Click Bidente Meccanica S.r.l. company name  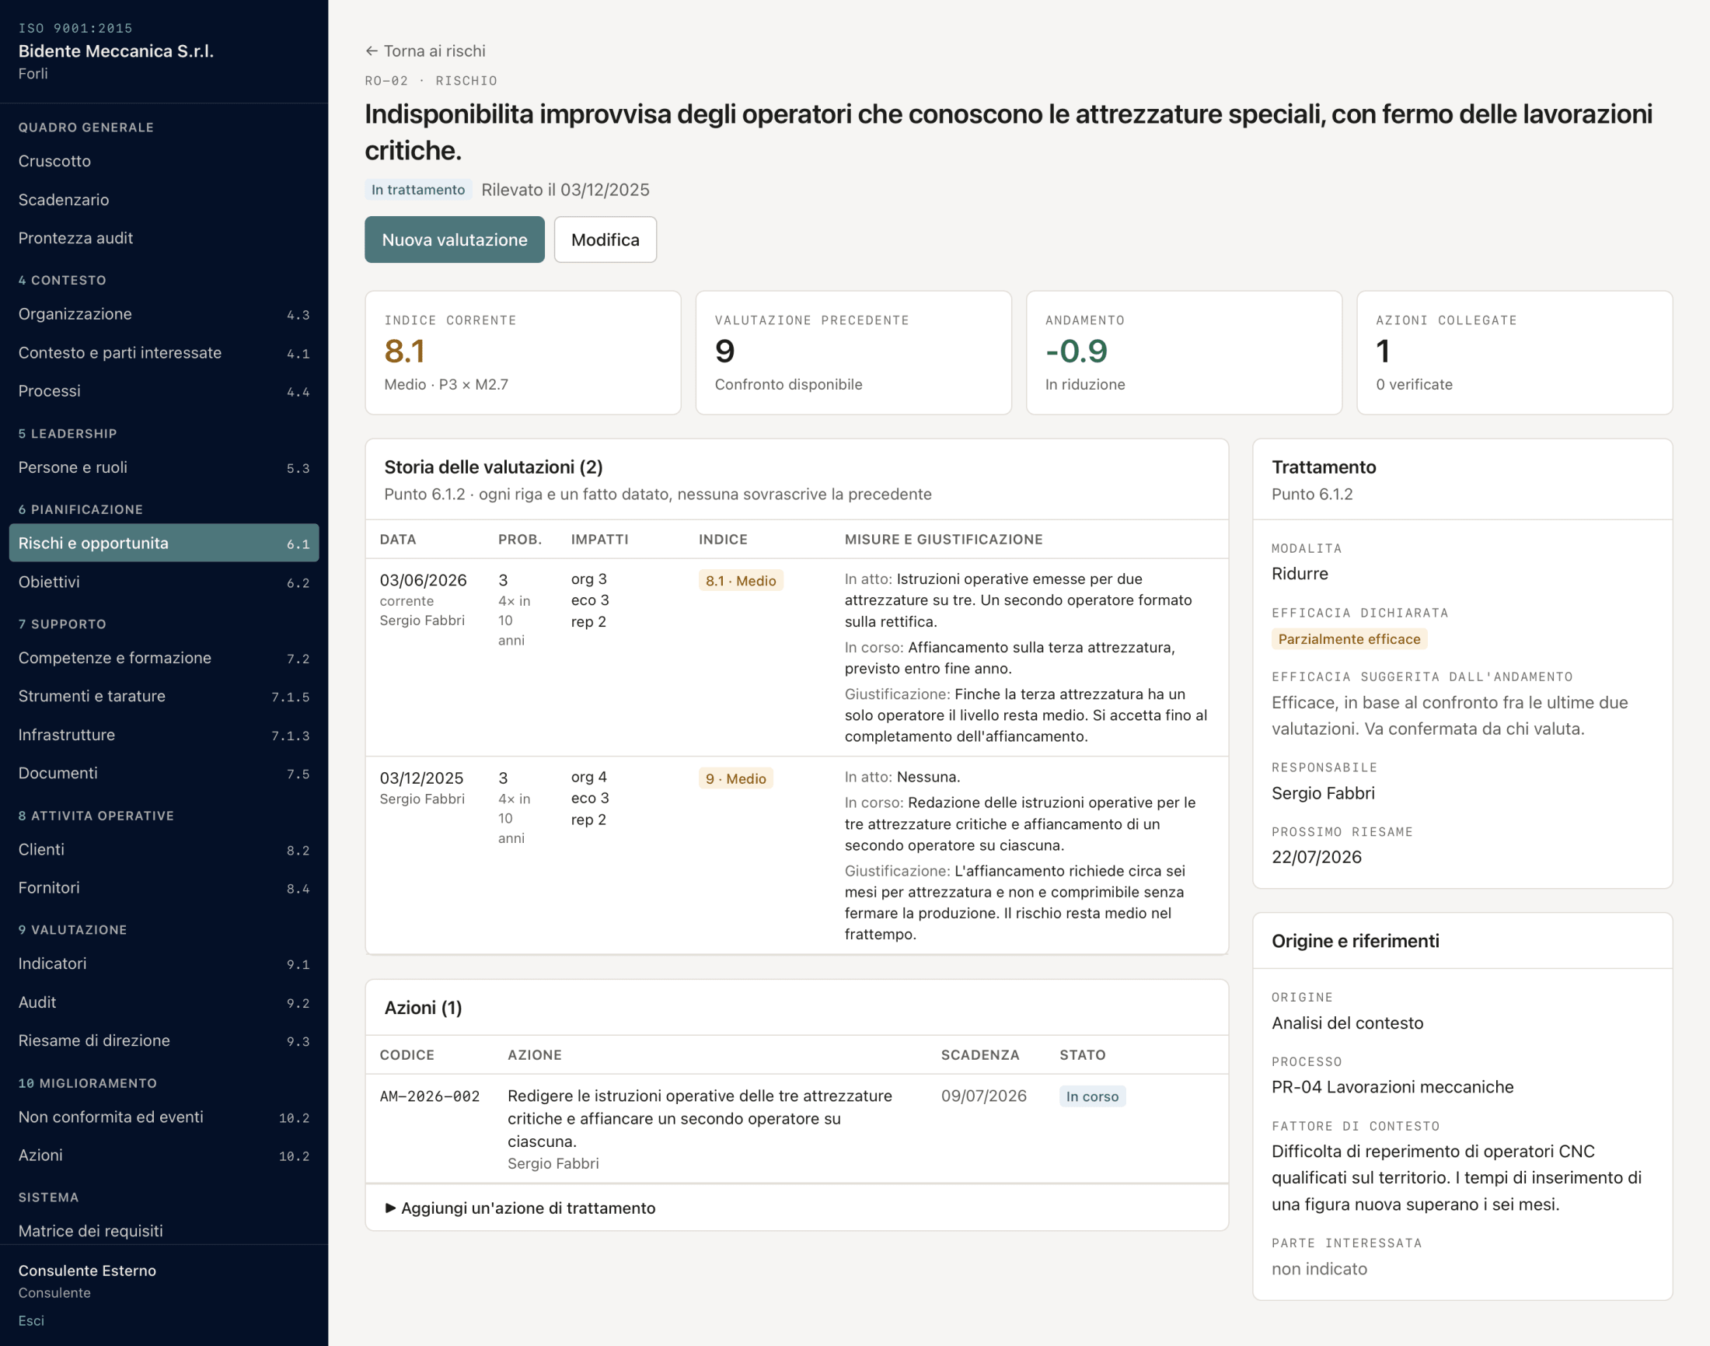[x=116, y=51]
